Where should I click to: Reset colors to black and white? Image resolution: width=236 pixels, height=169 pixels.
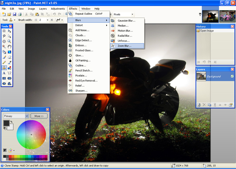5,128
